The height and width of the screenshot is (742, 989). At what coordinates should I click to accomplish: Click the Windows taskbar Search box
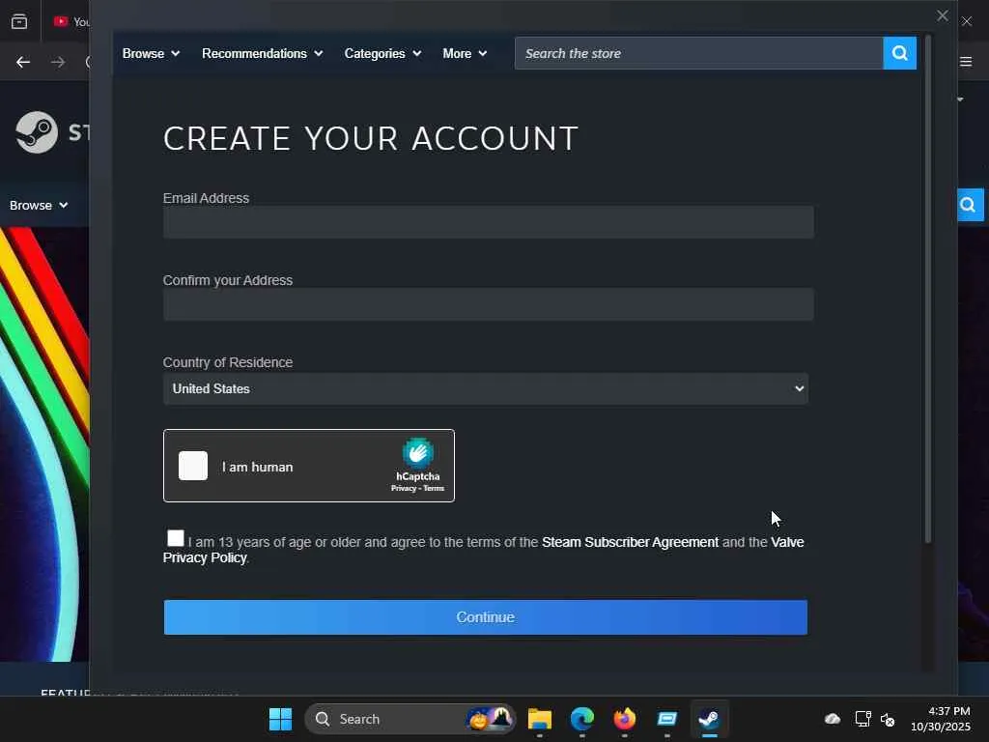tap(410, 719)
